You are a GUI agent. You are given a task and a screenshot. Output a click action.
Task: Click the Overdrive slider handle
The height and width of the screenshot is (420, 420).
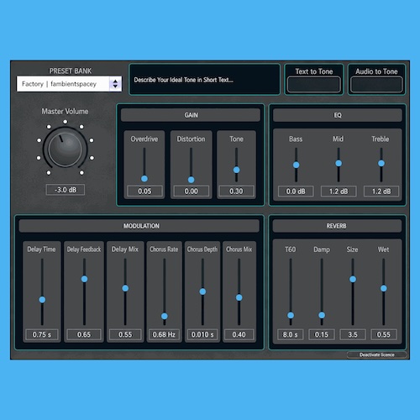click(x=144, y=179)
